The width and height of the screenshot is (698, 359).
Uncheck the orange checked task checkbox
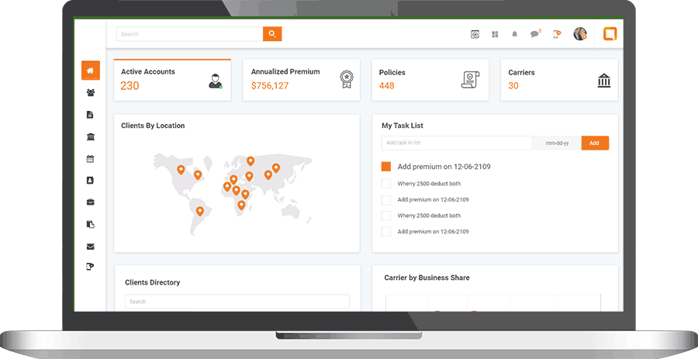point(386,167)
